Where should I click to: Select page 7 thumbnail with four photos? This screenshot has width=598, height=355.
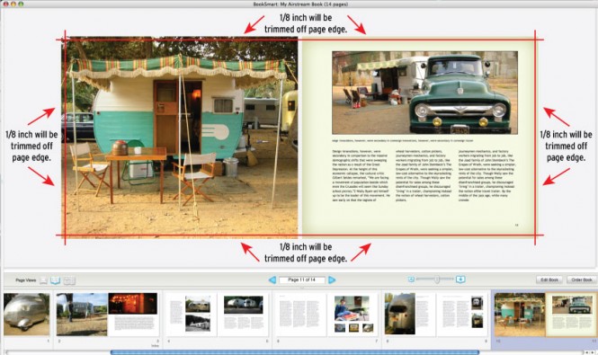pyautogui.click(x=352, y=315)
